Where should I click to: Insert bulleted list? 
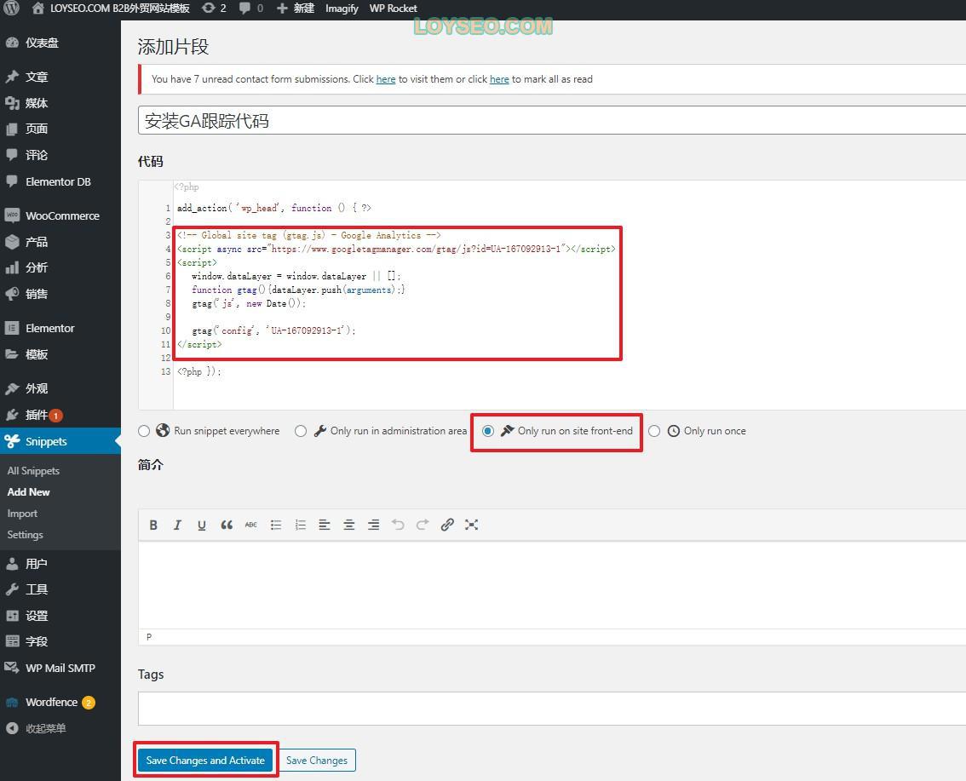click(x=276, y=525)
